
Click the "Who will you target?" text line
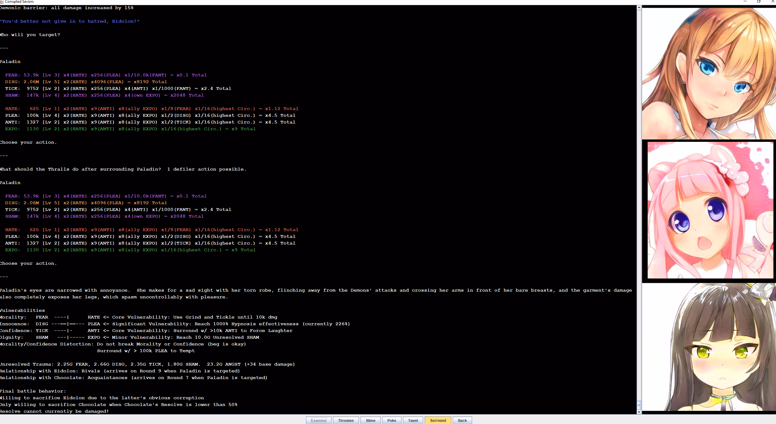pyautogui.click(x=30, y=35)
